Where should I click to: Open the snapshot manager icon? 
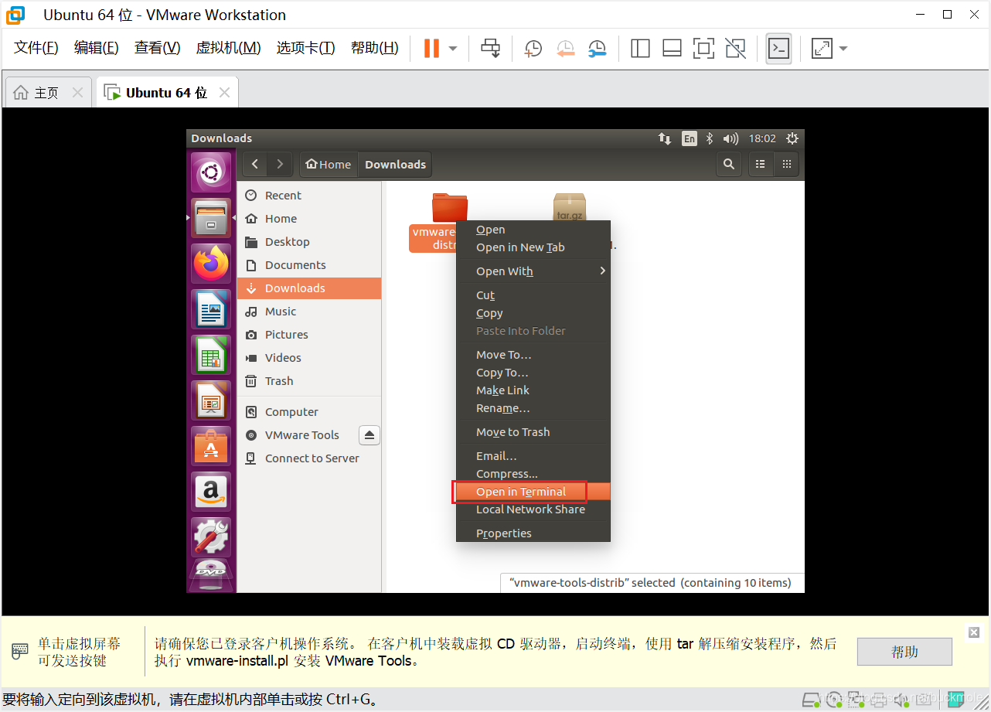click(597, 48)
